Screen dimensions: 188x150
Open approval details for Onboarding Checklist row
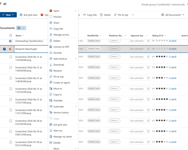tap(148, 41)
